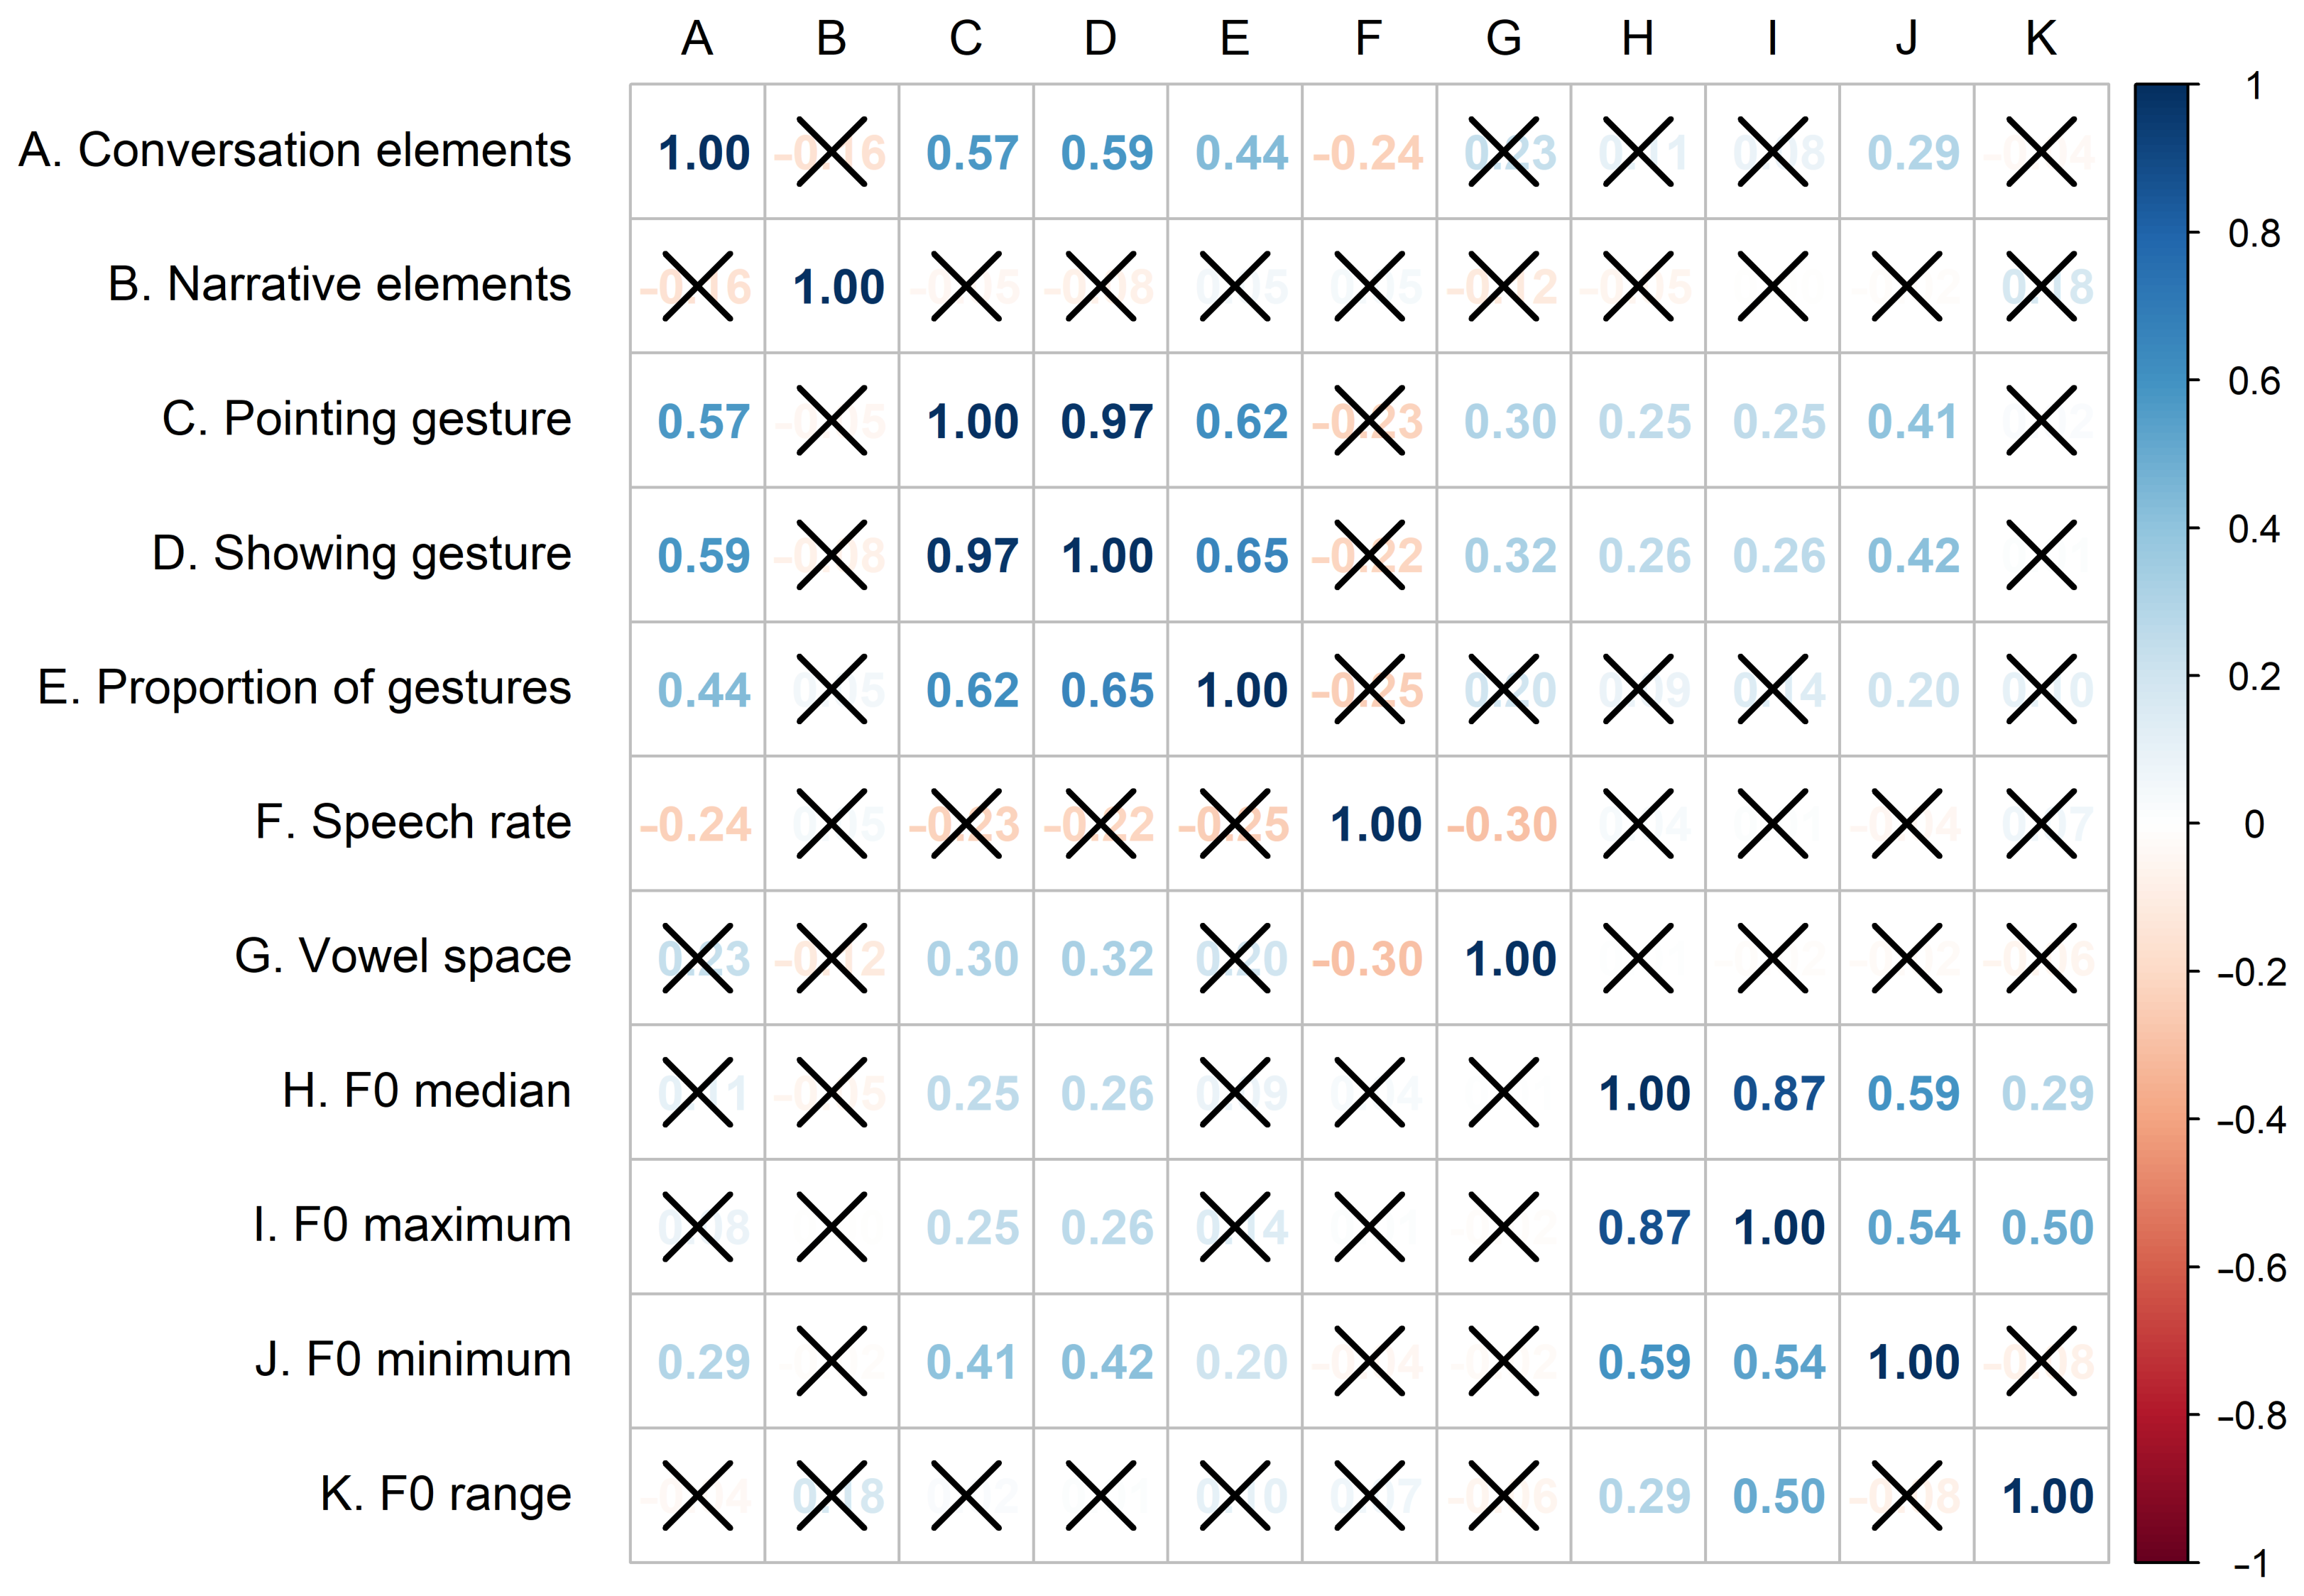Click column header letter K

[x=2041, y=39]
